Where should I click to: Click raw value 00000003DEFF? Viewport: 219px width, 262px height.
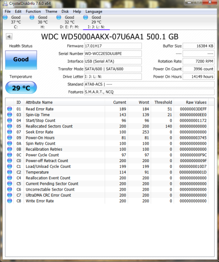193,109
